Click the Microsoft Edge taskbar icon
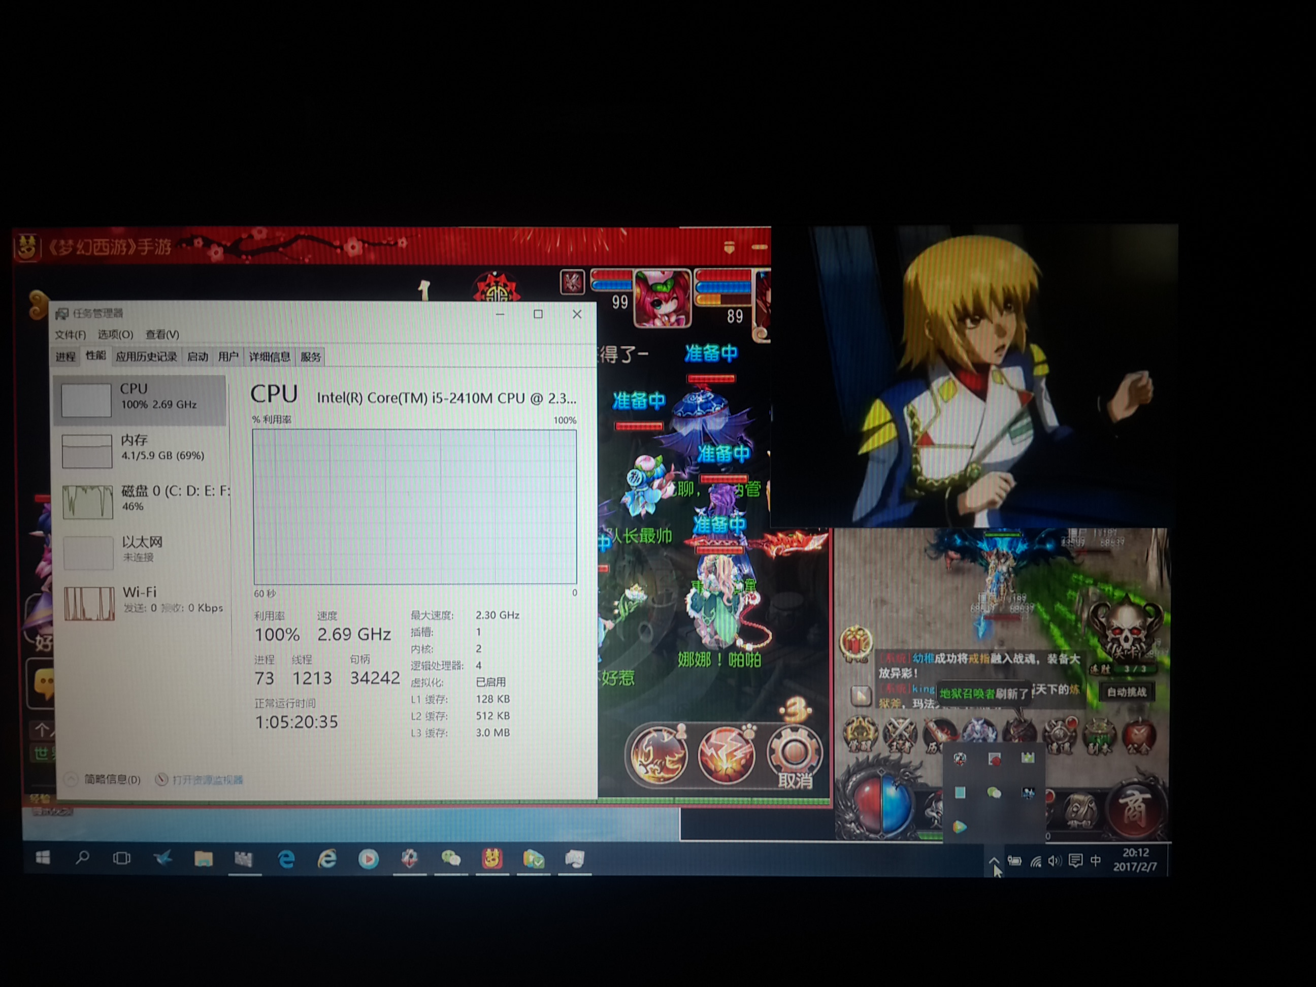 [286, 859]
